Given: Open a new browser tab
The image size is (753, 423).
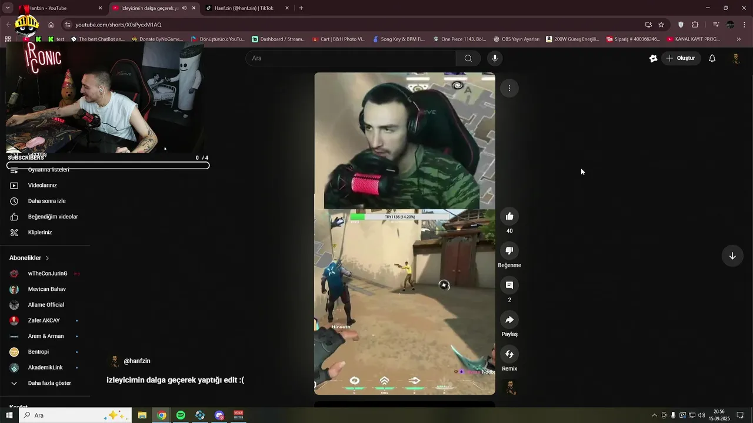Looking at the screenshot, I should (x=301, y=8).
